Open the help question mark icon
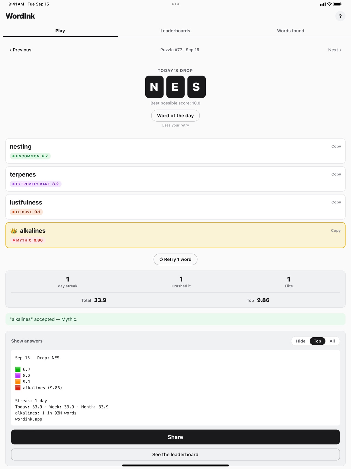Viewport: 351px width, 469px height. coord(340,16)
